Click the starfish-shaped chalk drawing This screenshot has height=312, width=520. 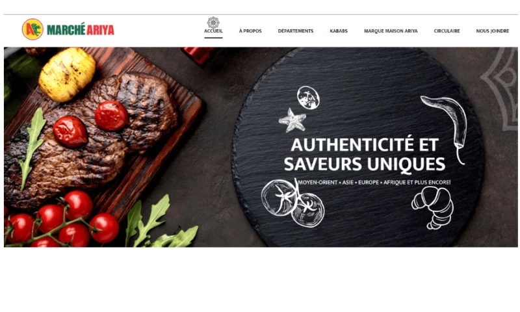pos(292,120)
